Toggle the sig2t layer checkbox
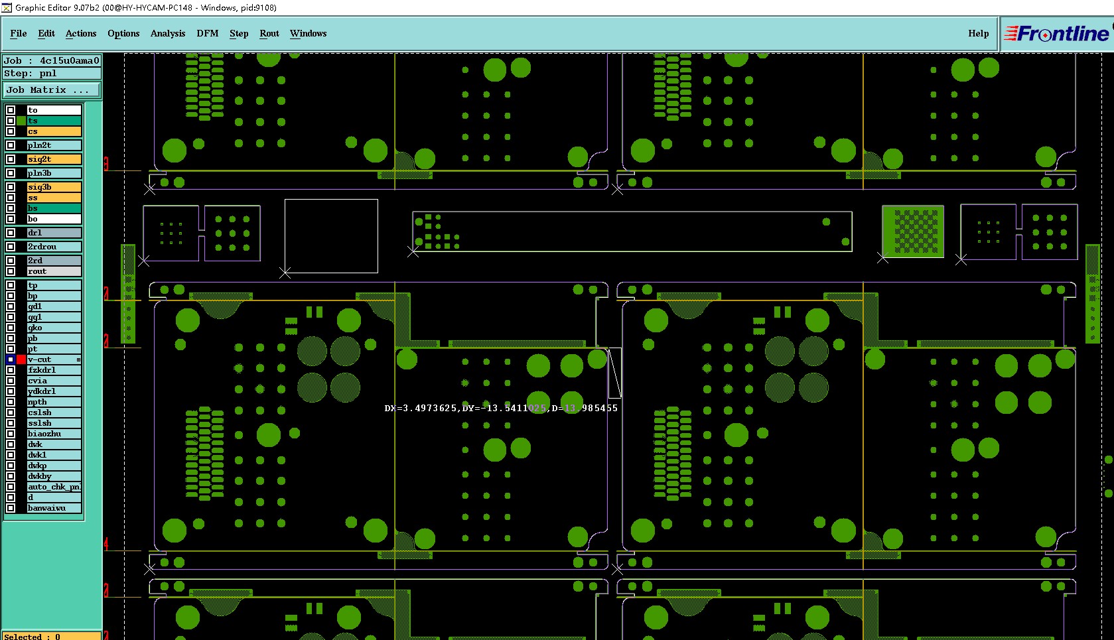 click(11, 159)
